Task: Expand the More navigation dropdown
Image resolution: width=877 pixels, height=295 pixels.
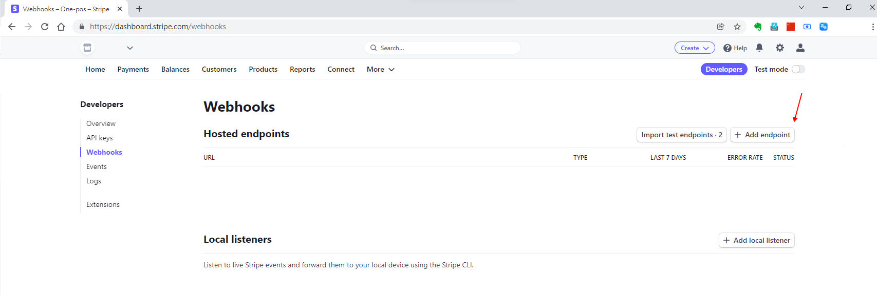Action: coord(381,69)
